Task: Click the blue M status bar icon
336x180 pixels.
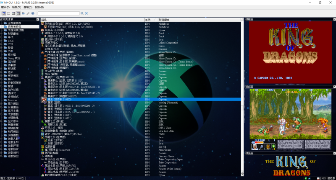Action: pyautogui.click(x=310, y=178)
